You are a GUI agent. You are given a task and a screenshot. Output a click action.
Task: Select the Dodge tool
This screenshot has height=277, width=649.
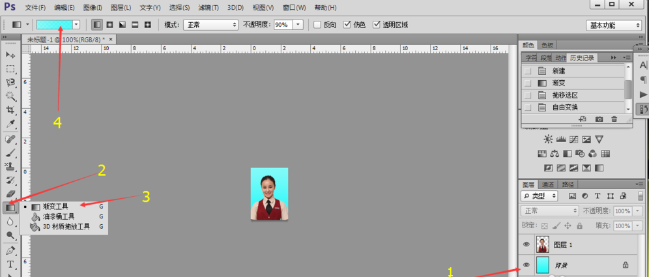10,235
